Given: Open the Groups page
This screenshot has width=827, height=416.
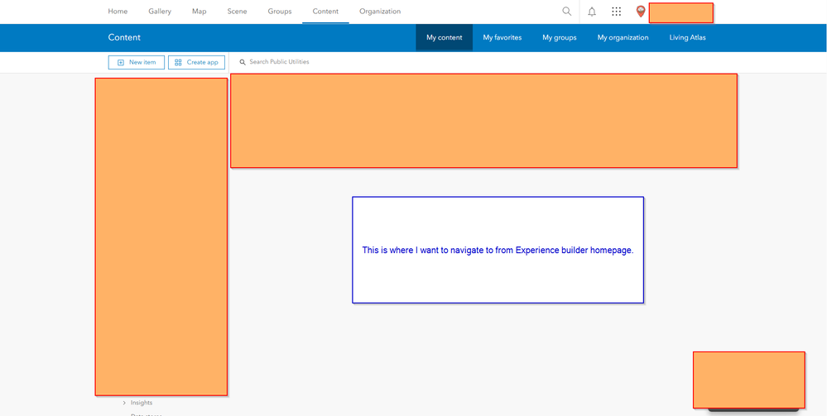Looking at the screenshot, I should point(280,11).
